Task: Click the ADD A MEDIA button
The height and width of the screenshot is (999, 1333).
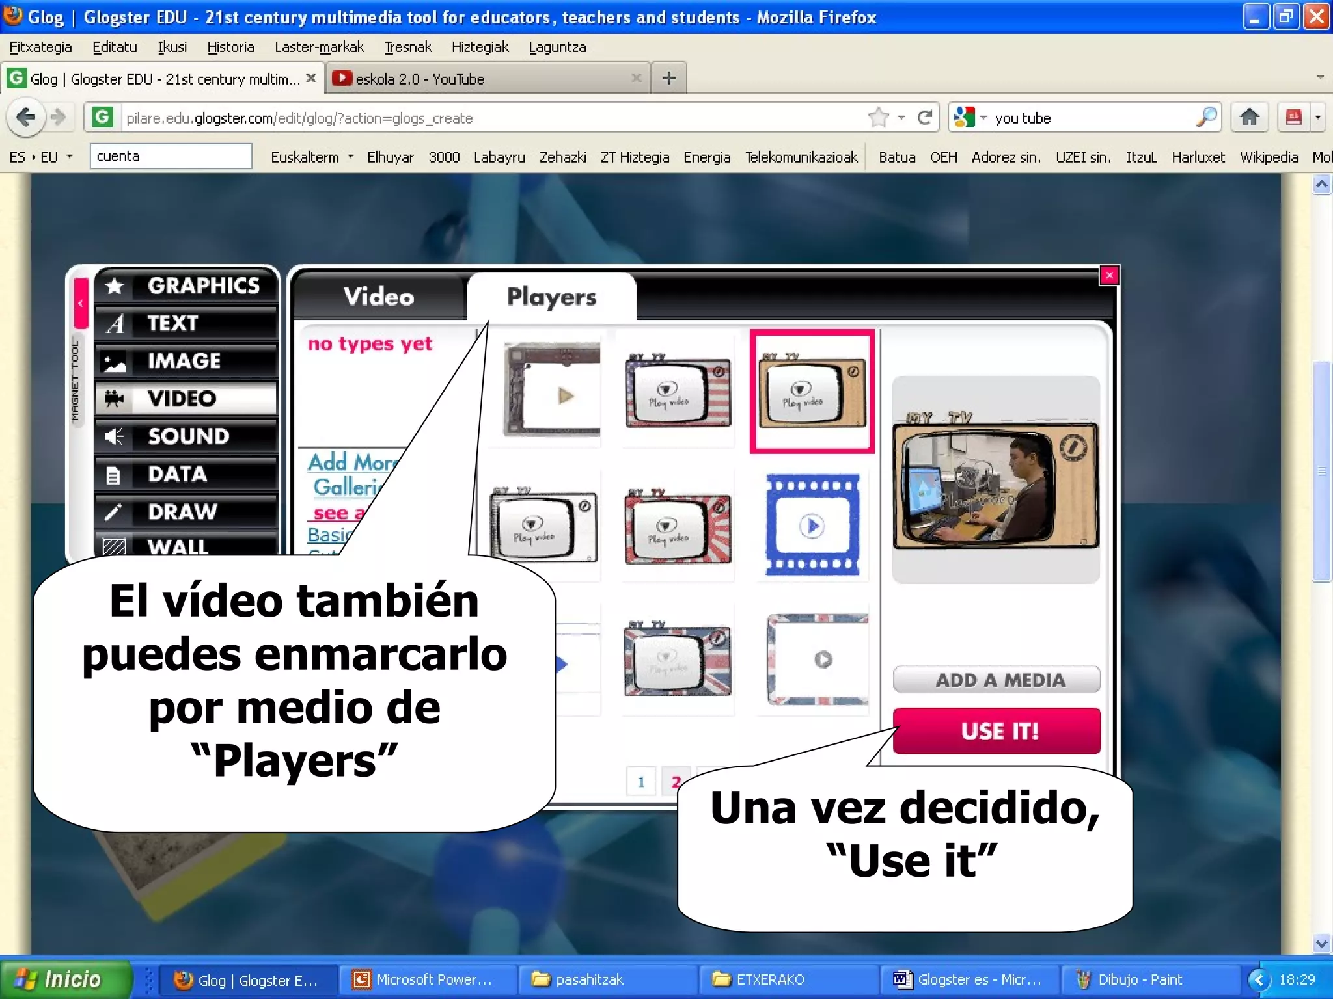Action: point(997,680)
